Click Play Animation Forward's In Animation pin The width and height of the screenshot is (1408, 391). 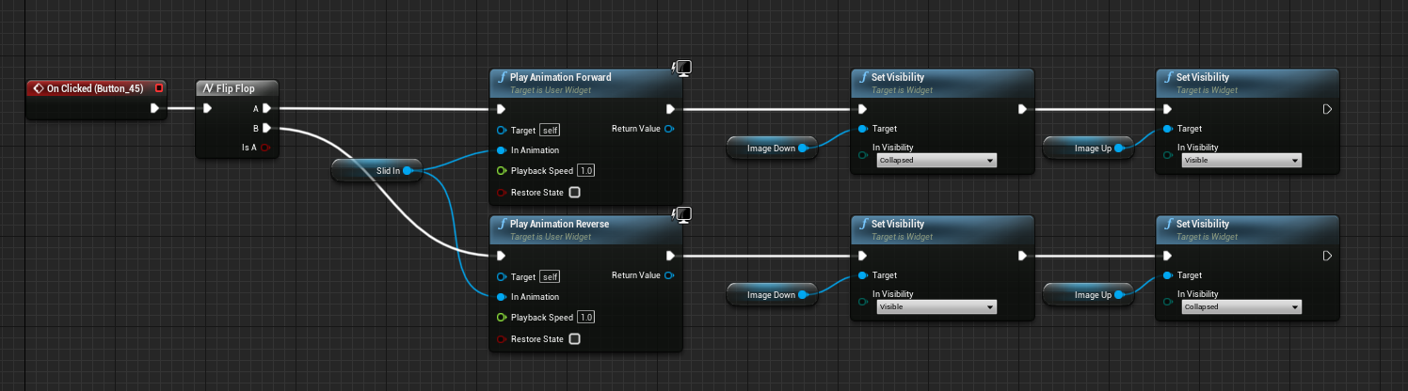502,150
